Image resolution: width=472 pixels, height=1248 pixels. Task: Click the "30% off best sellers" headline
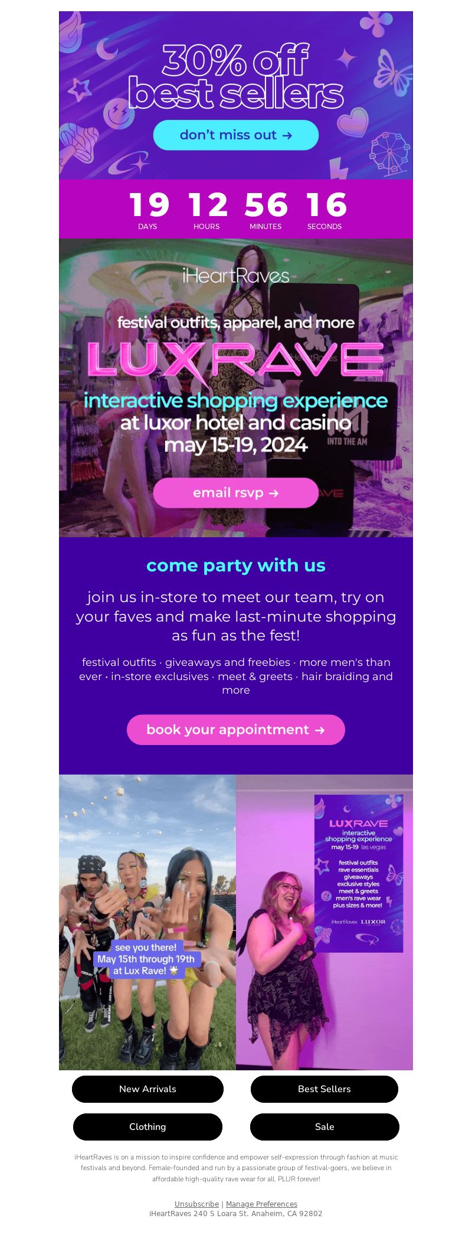tap(236, 77)
